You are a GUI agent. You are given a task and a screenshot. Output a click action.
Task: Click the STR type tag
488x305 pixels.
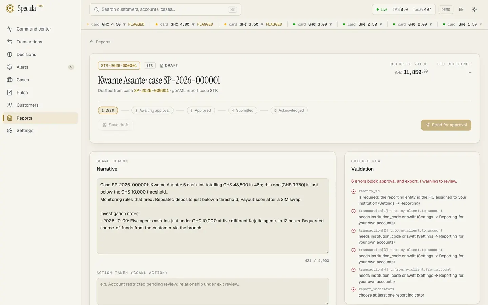pyautogui.click(x=150, y=66)
